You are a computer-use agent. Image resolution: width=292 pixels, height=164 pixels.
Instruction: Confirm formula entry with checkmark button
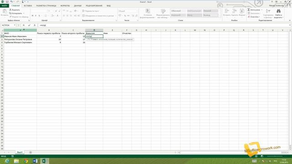29,25
